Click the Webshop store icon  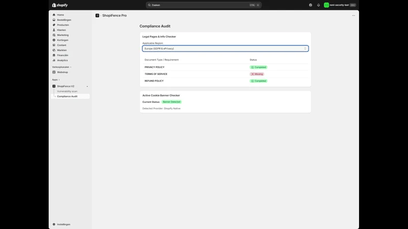click(x=54, y=72)
